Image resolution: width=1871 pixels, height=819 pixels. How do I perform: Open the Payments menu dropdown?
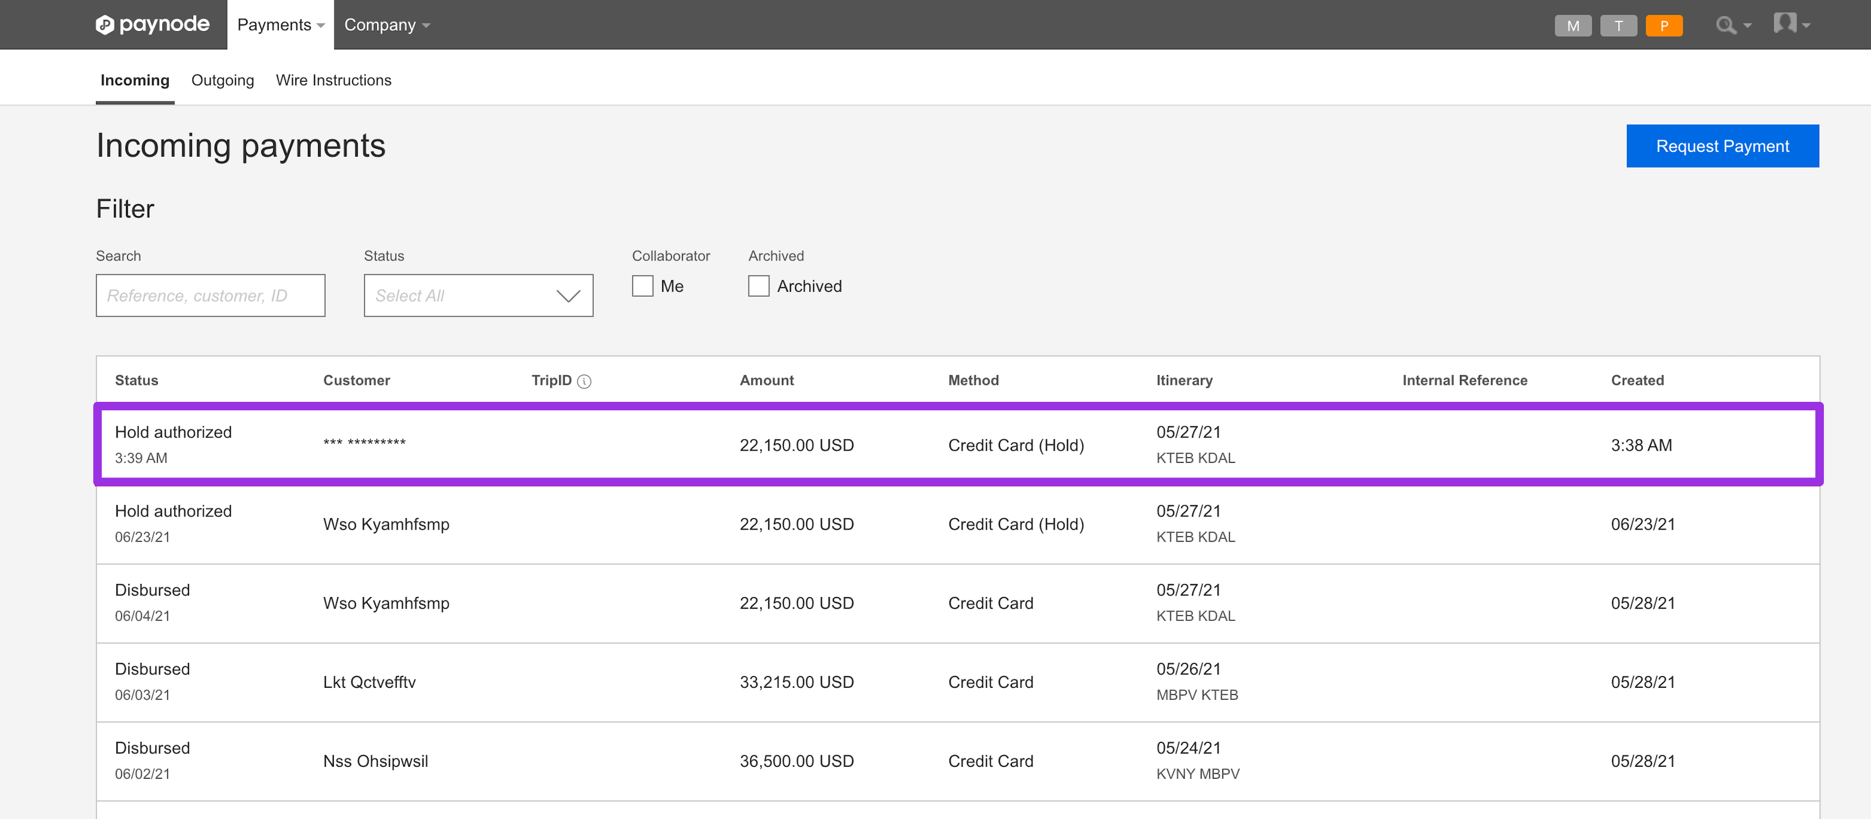(281, 24)
